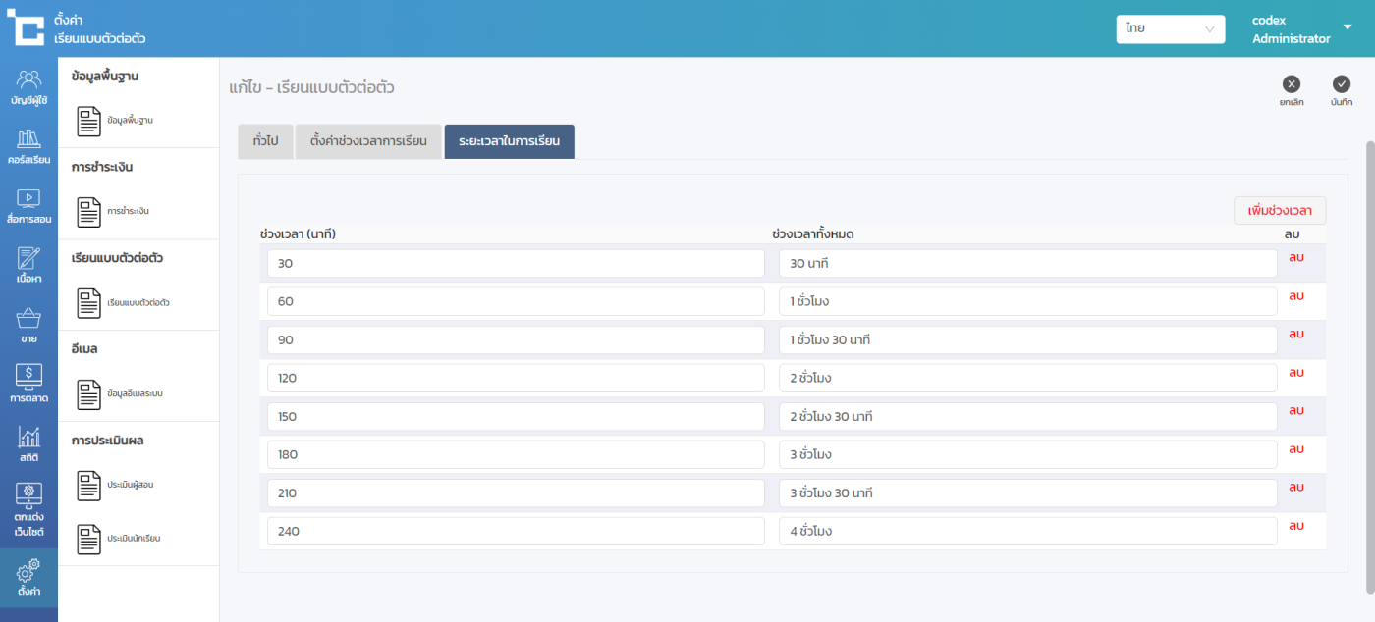
Task: Click the minutes field containing 120
Action: click(516, 378)
